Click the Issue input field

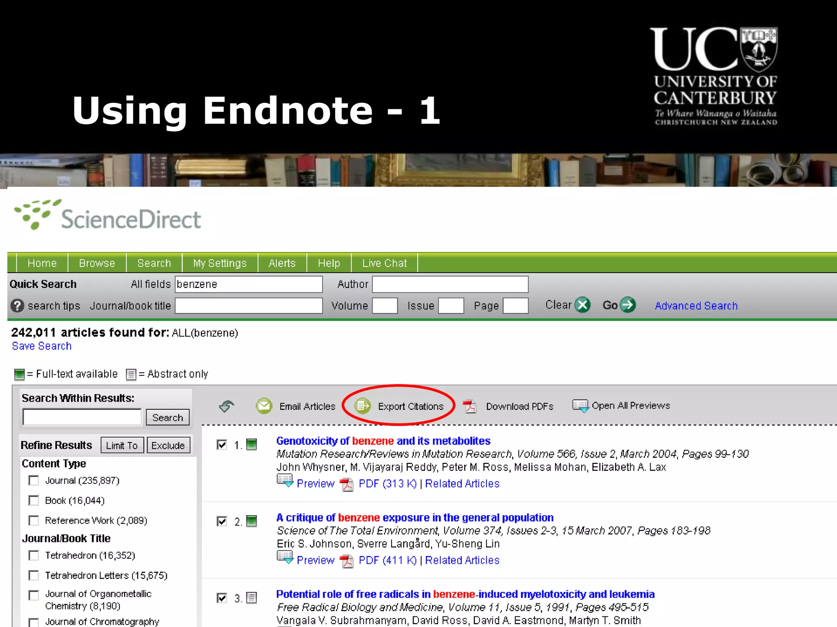coord(451,306)
